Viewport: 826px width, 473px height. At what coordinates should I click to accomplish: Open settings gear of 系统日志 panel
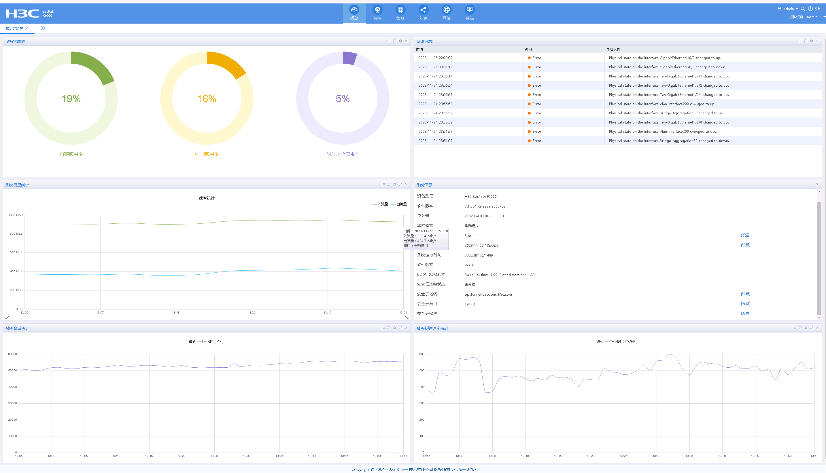tap(811, 41)
